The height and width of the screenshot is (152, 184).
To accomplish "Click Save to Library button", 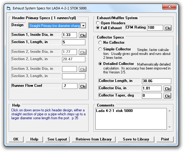I will click(136, 139).
